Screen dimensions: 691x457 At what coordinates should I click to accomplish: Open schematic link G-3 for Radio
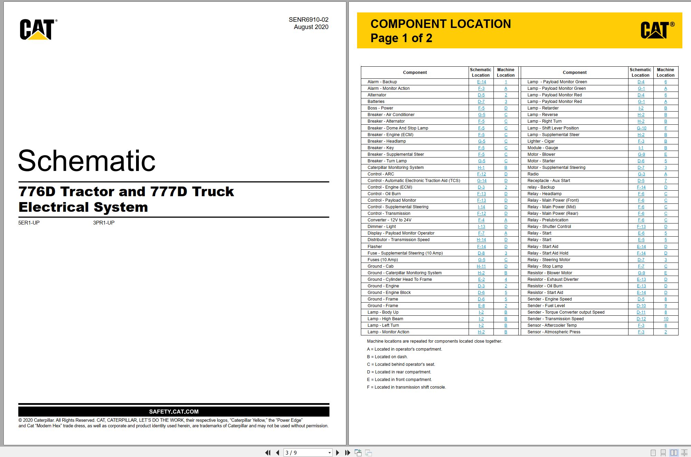[641, 174]
